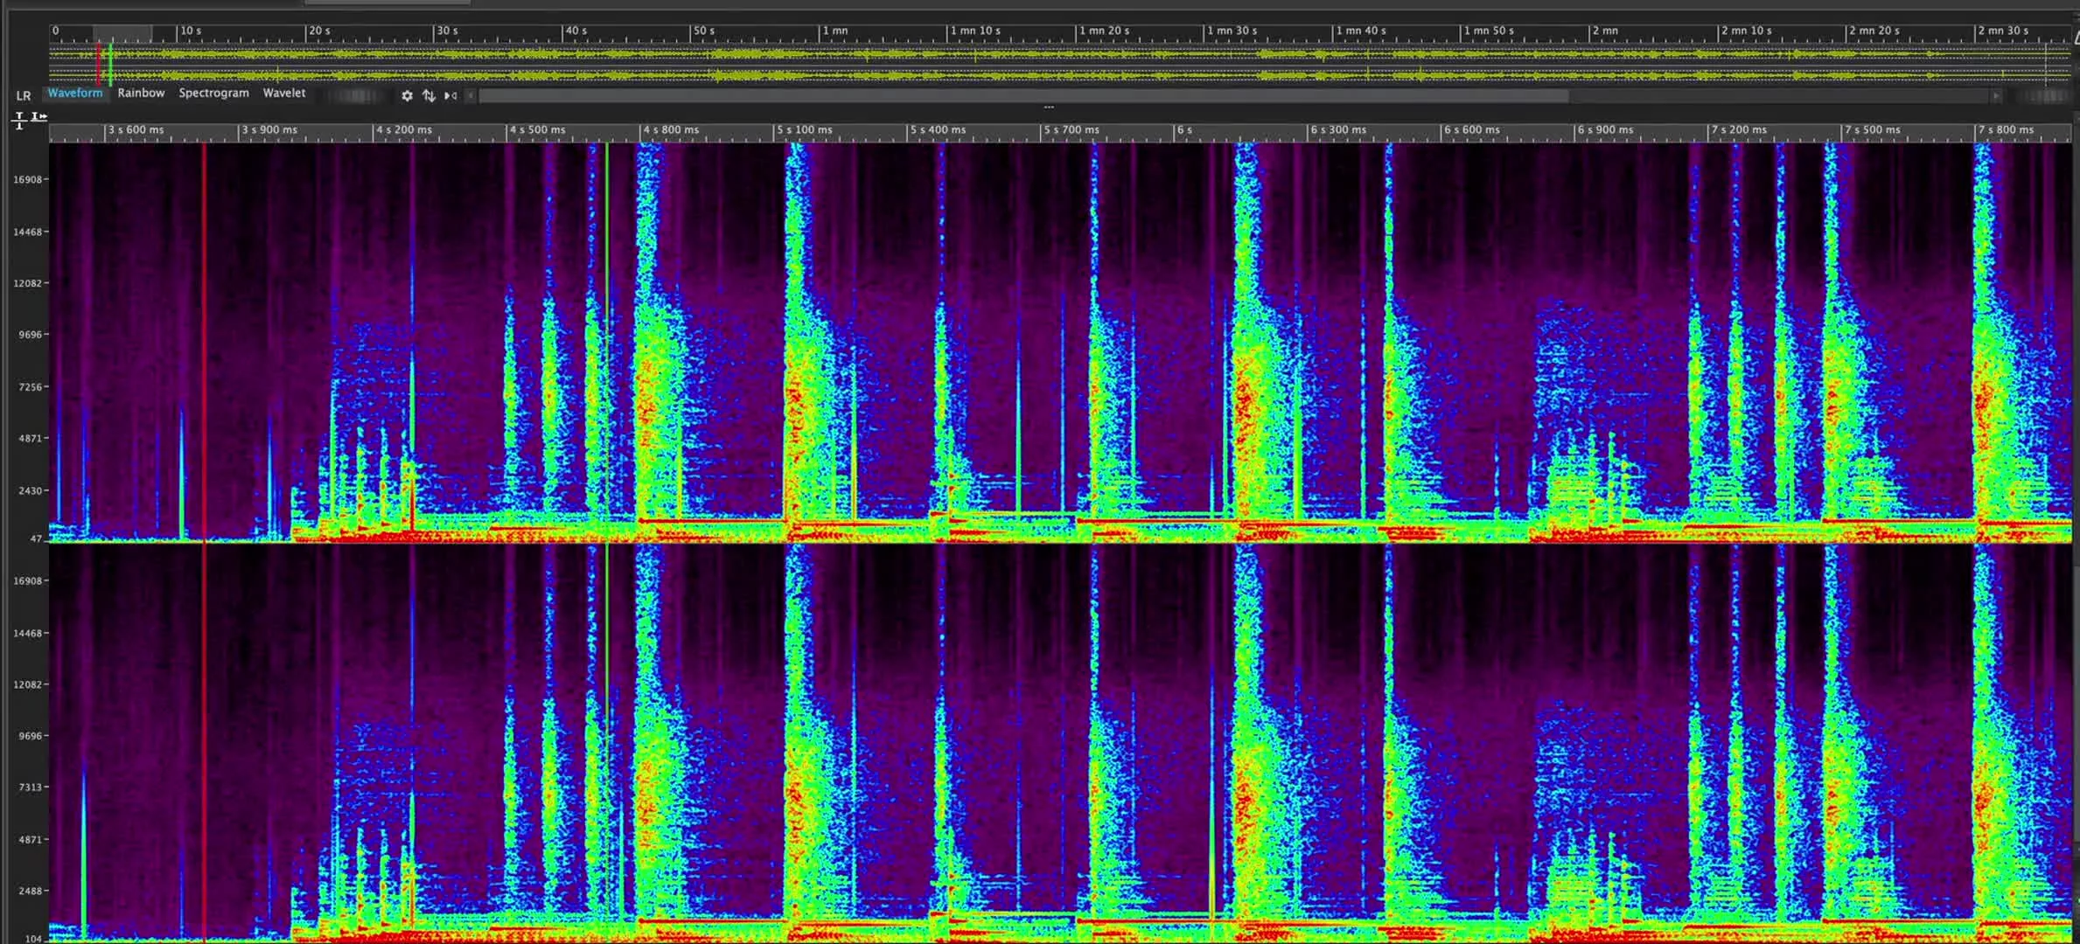Click the 16908 label on the frequency ruler
2080x944 pixels.
(28, 178)
